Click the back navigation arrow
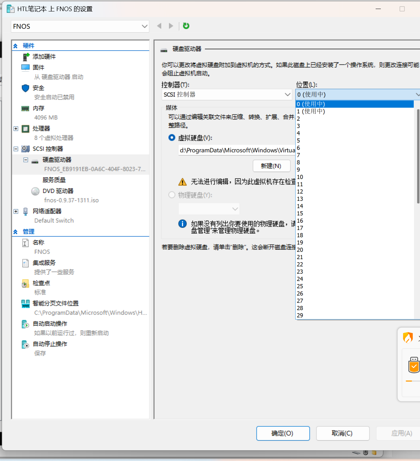 [x=159, y=26]
